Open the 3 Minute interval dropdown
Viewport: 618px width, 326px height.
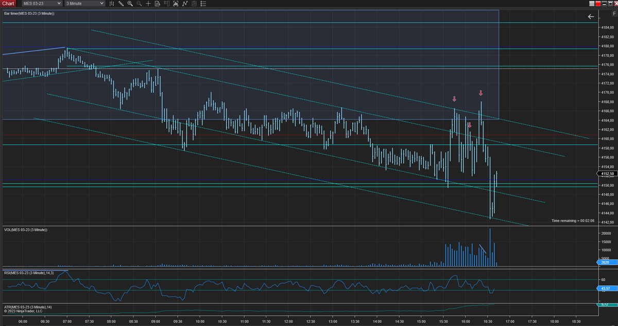pyautogui.click(x=85, y=4)
